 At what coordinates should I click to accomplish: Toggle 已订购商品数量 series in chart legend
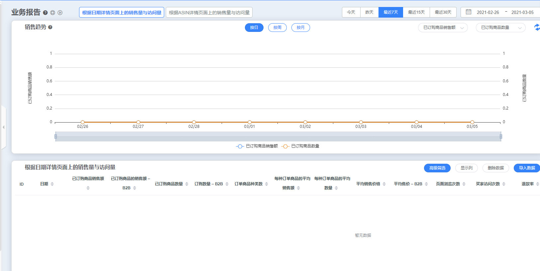pyautogui.click(x=300, y=146)
